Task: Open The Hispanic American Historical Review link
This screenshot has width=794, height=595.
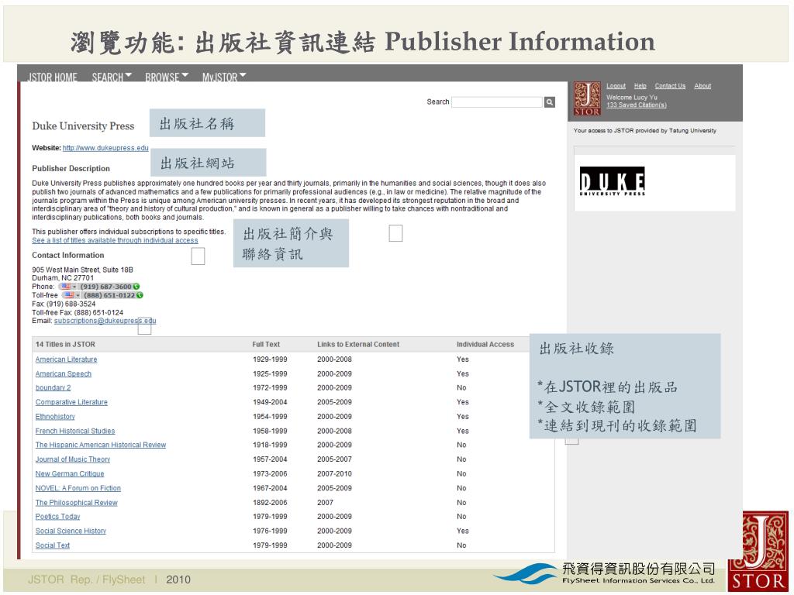Action: [x=101, y=445]
